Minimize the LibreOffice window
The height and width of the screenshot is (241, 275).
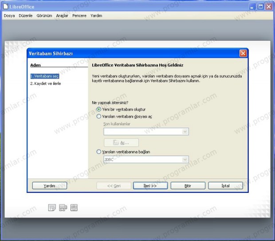pyautogui.click(x=252, y=7)
